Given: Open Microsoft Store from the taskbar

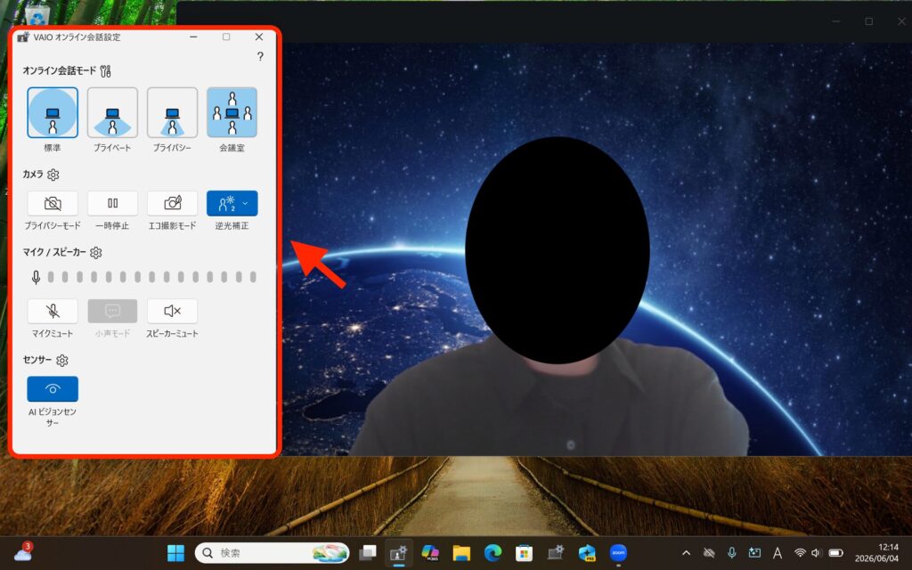Looking at the screenshot, I should (x=524, y=552).
